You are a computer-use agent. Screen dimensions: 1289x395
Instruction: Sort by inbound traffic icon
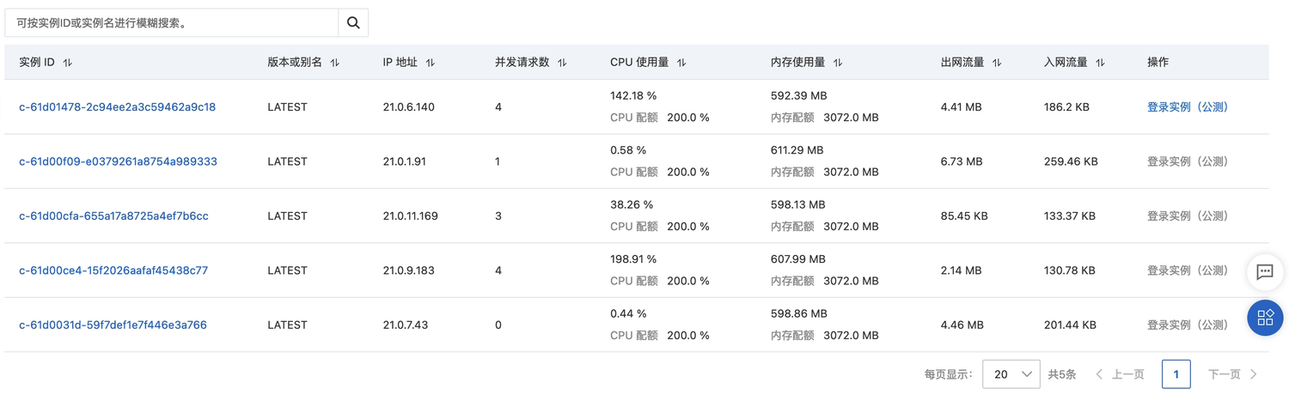1100,63
